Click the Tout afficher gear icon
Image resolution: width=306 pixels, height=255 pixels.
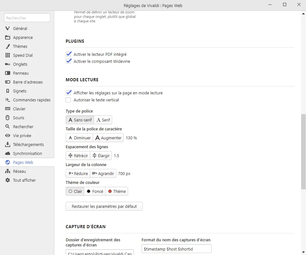[x=8, y=180]
